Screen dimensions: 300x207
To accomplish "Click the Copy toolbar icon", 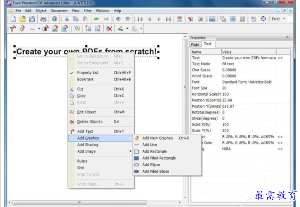I will point(76,19).
